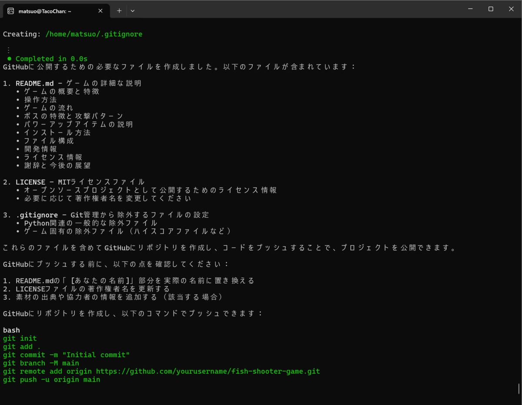Click the 'git init' command line

coord(20,338)
